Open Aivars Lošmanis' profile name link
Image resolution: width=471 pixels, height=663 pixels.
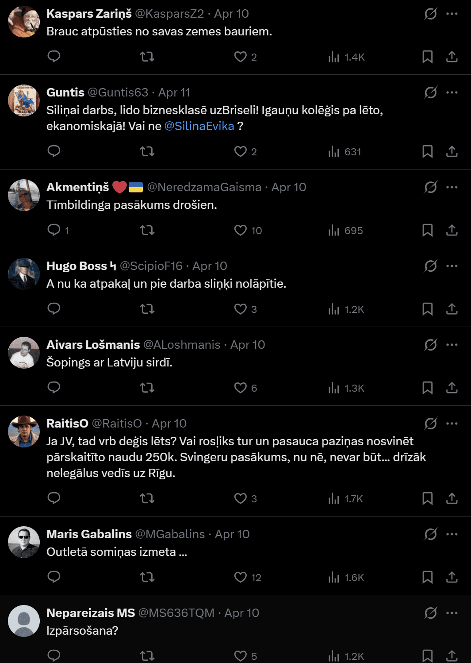(x=93, y=345)
